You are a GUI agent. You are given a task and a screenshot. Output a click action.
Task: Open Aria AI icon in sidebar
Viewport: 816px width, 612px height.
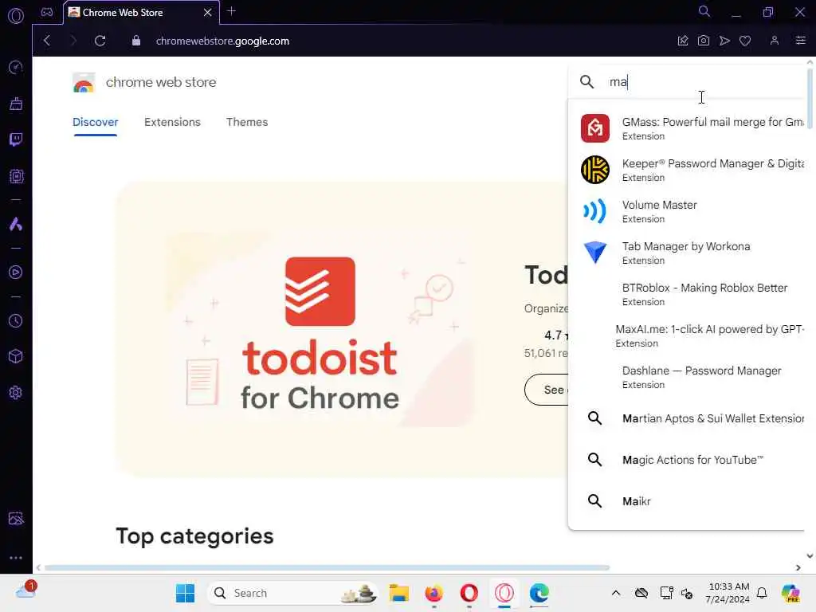tap(16, 224)
